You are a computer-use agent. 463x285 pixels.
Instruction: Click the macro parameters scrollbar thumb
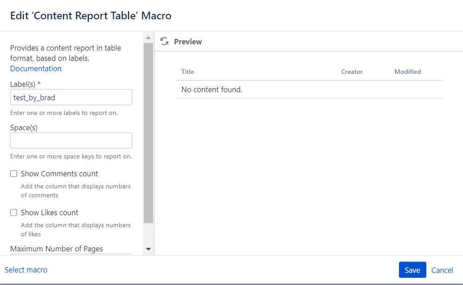coord(148,133)
